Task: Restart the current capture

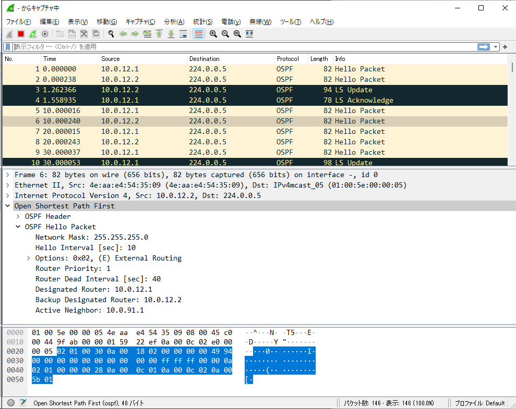Action: 33,34
